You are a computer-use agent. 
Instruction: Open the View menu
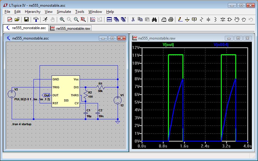click(x=49, y=12)
